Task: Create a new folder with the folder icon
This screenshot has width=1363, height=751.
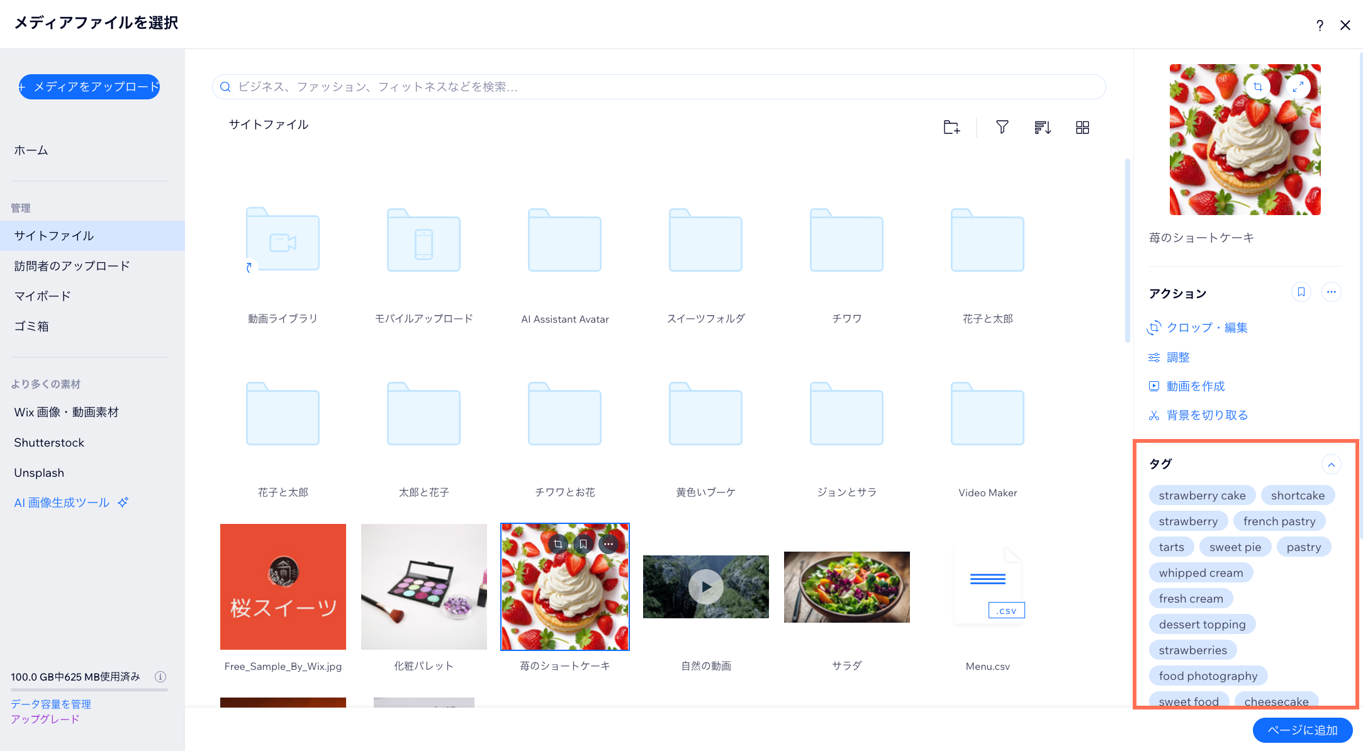Action: tap(951, 127)
